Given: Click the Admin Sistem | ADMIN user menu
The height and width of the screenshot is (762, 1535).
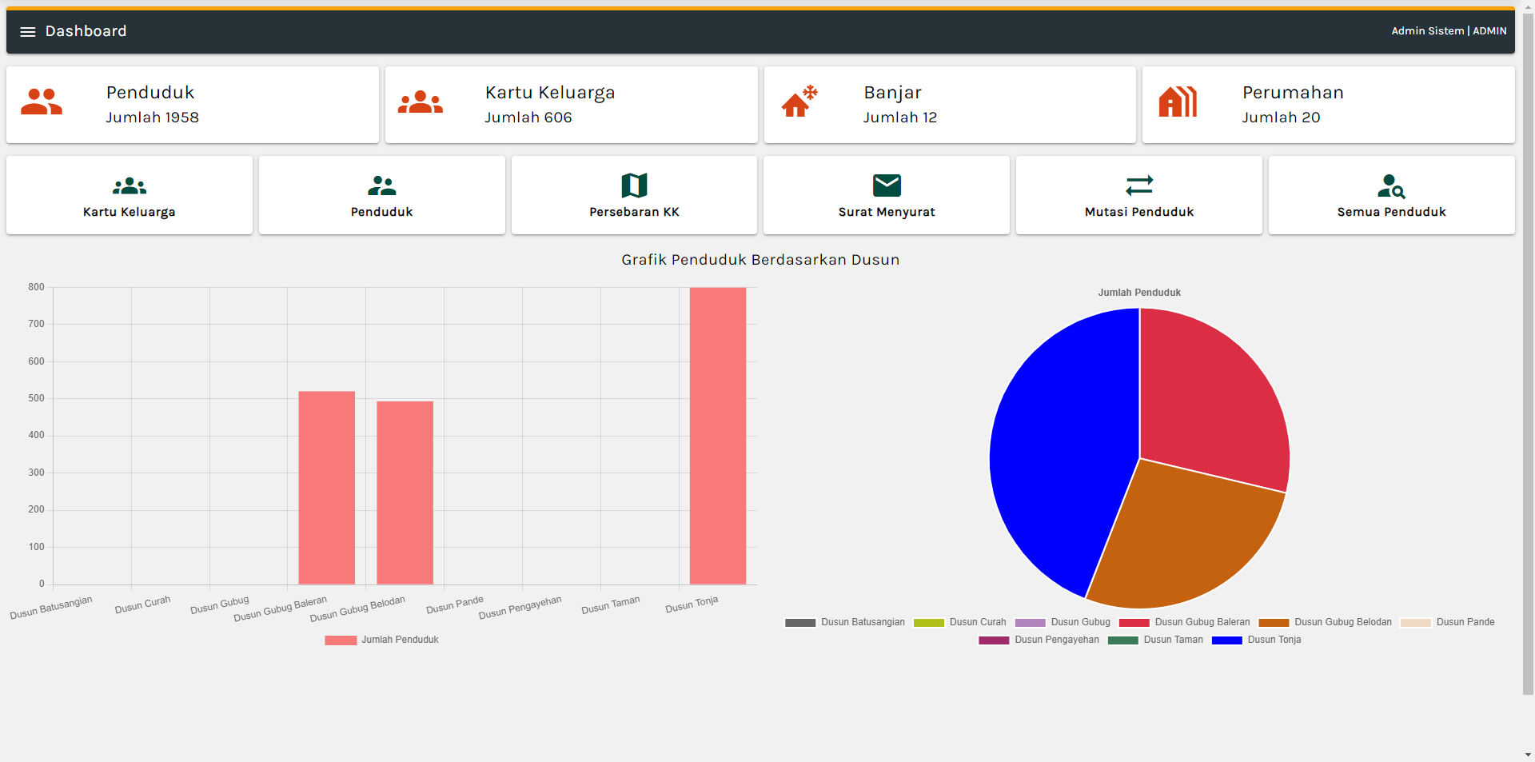Looking at the screenshot, I should [x=1448, y=31].
